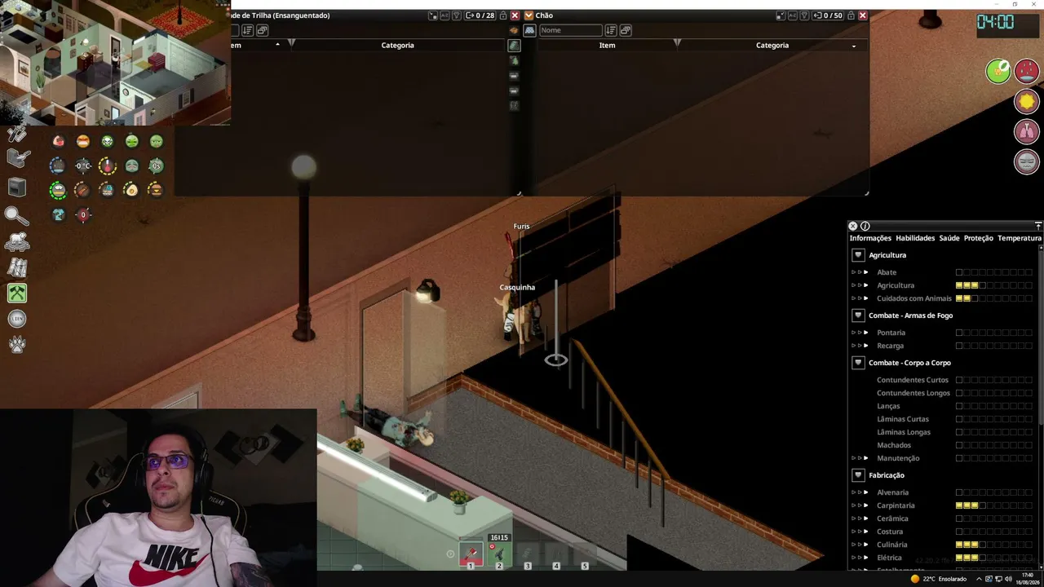Open the Categoria column dropdown in Chão panel
The width and height of the screenshot is (1044, 587).
pos(854,46)
